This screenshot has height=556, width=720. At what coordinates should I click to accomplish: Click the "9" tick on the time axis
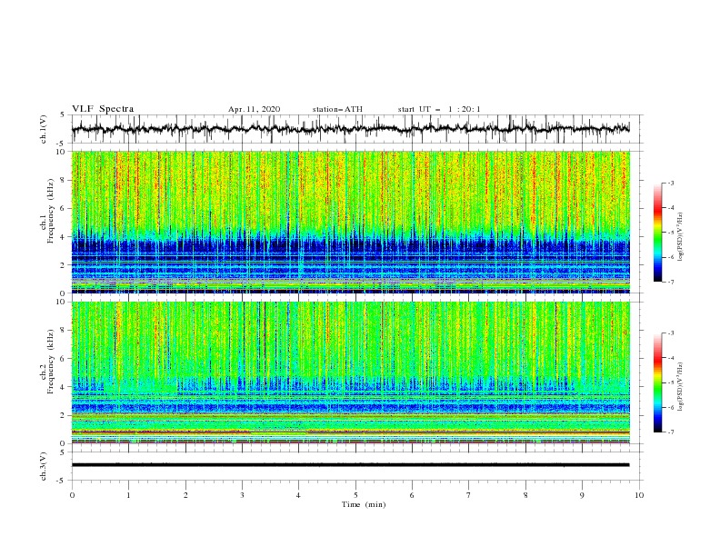(582, 496)
